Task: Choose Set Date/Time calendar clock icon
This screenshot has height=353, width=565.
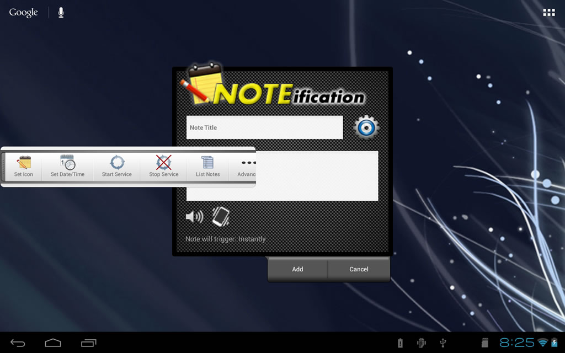Action: 67,163
